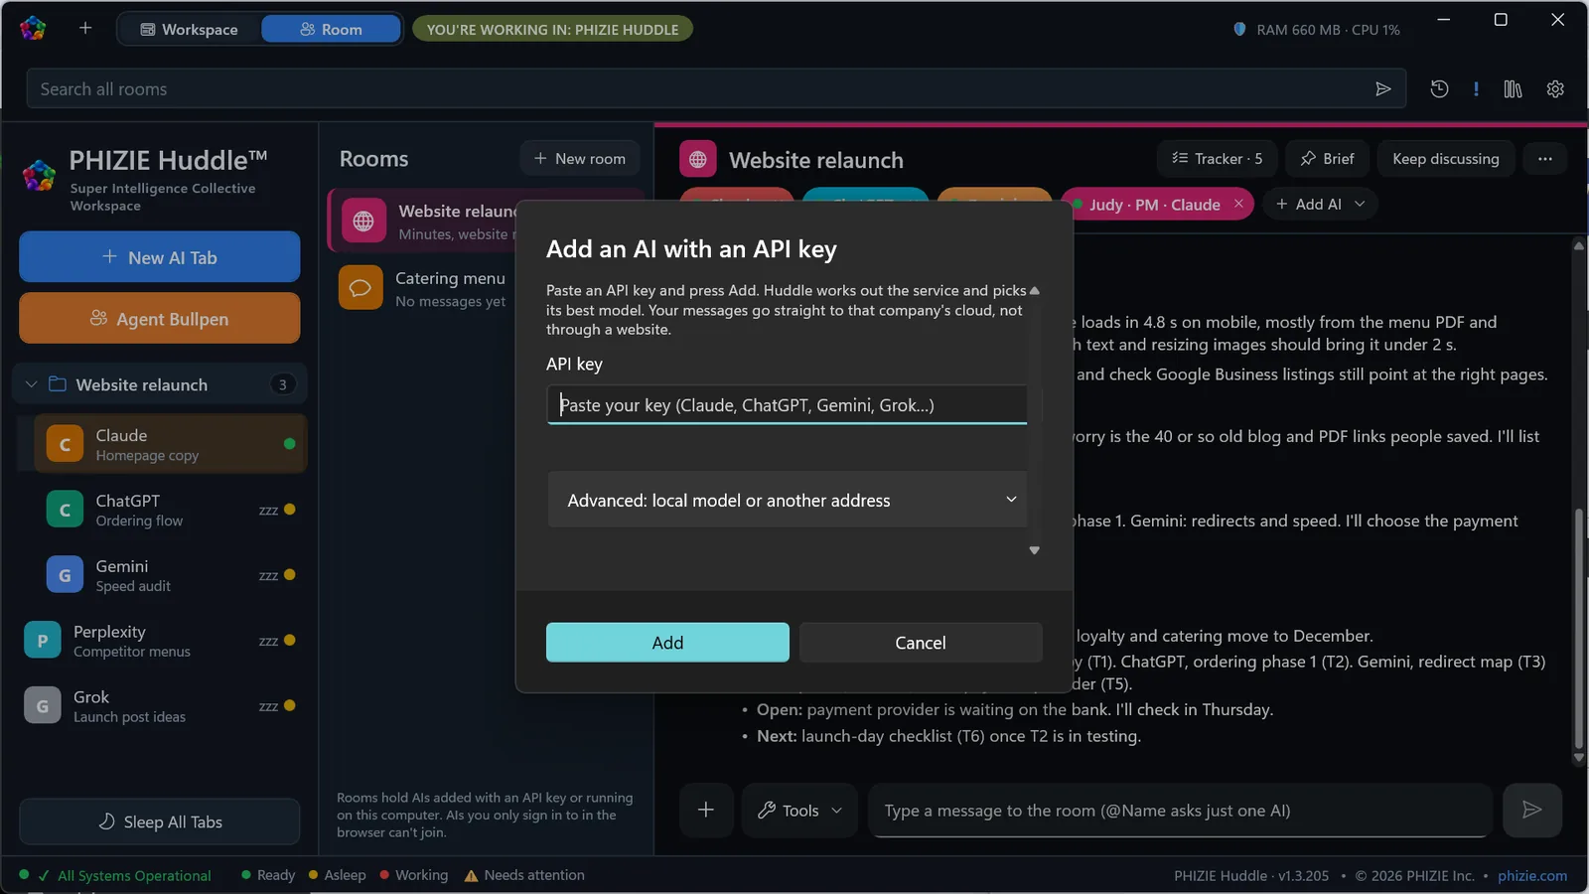Click the Catering menu chat bubble icon
Image resolution: width=1589 pixels, height=894 pixels.
(x=361, y=288)
